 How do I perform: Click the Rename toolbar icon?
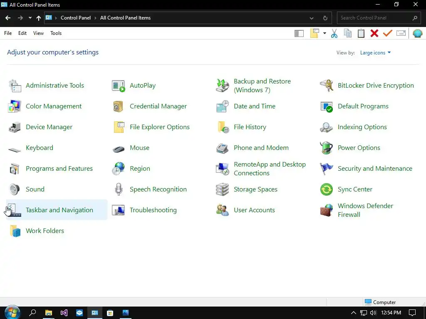401,33
